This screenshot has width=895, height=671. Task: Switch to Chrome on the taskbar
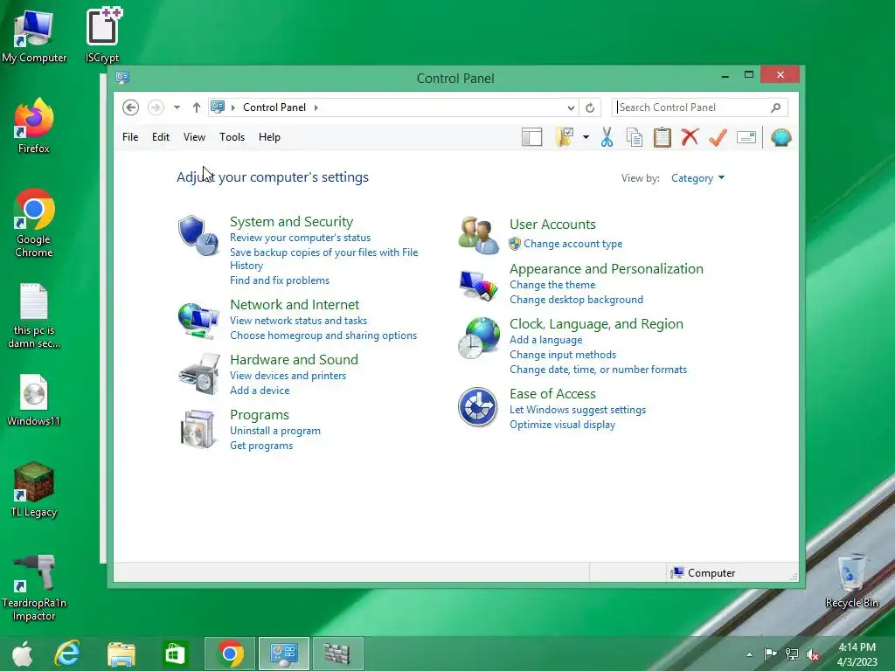point(230,654)
